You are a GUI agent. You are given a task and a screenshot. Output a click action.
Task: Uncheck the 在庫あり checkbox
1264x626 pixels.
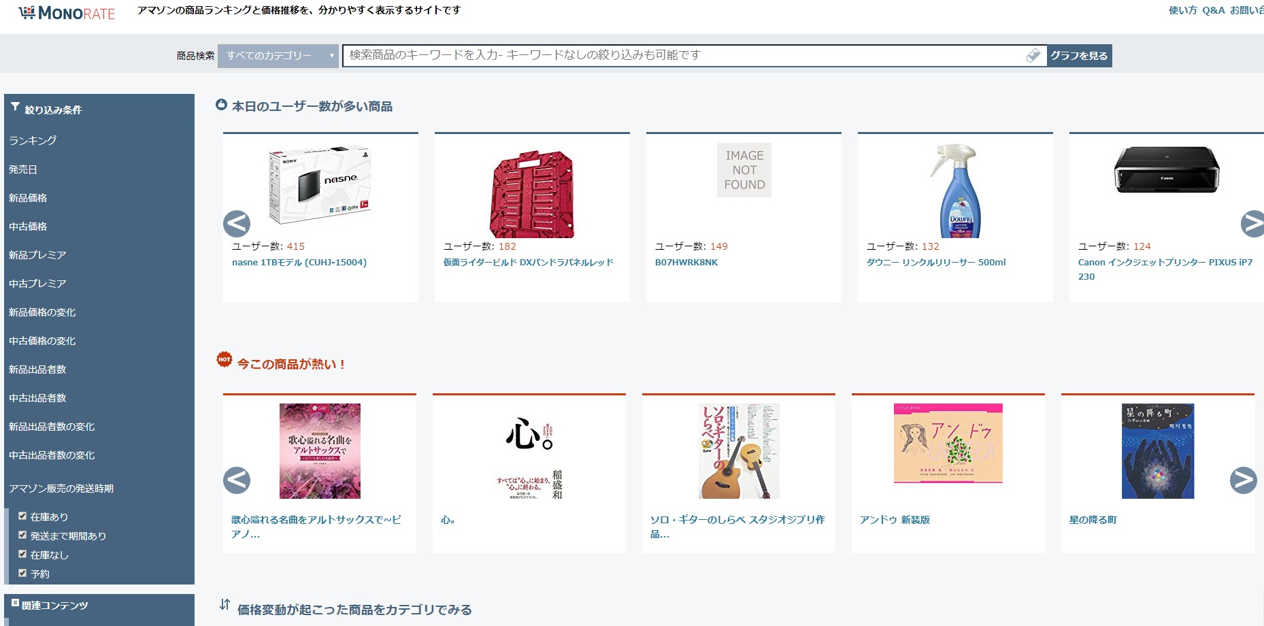coord(22,516)
